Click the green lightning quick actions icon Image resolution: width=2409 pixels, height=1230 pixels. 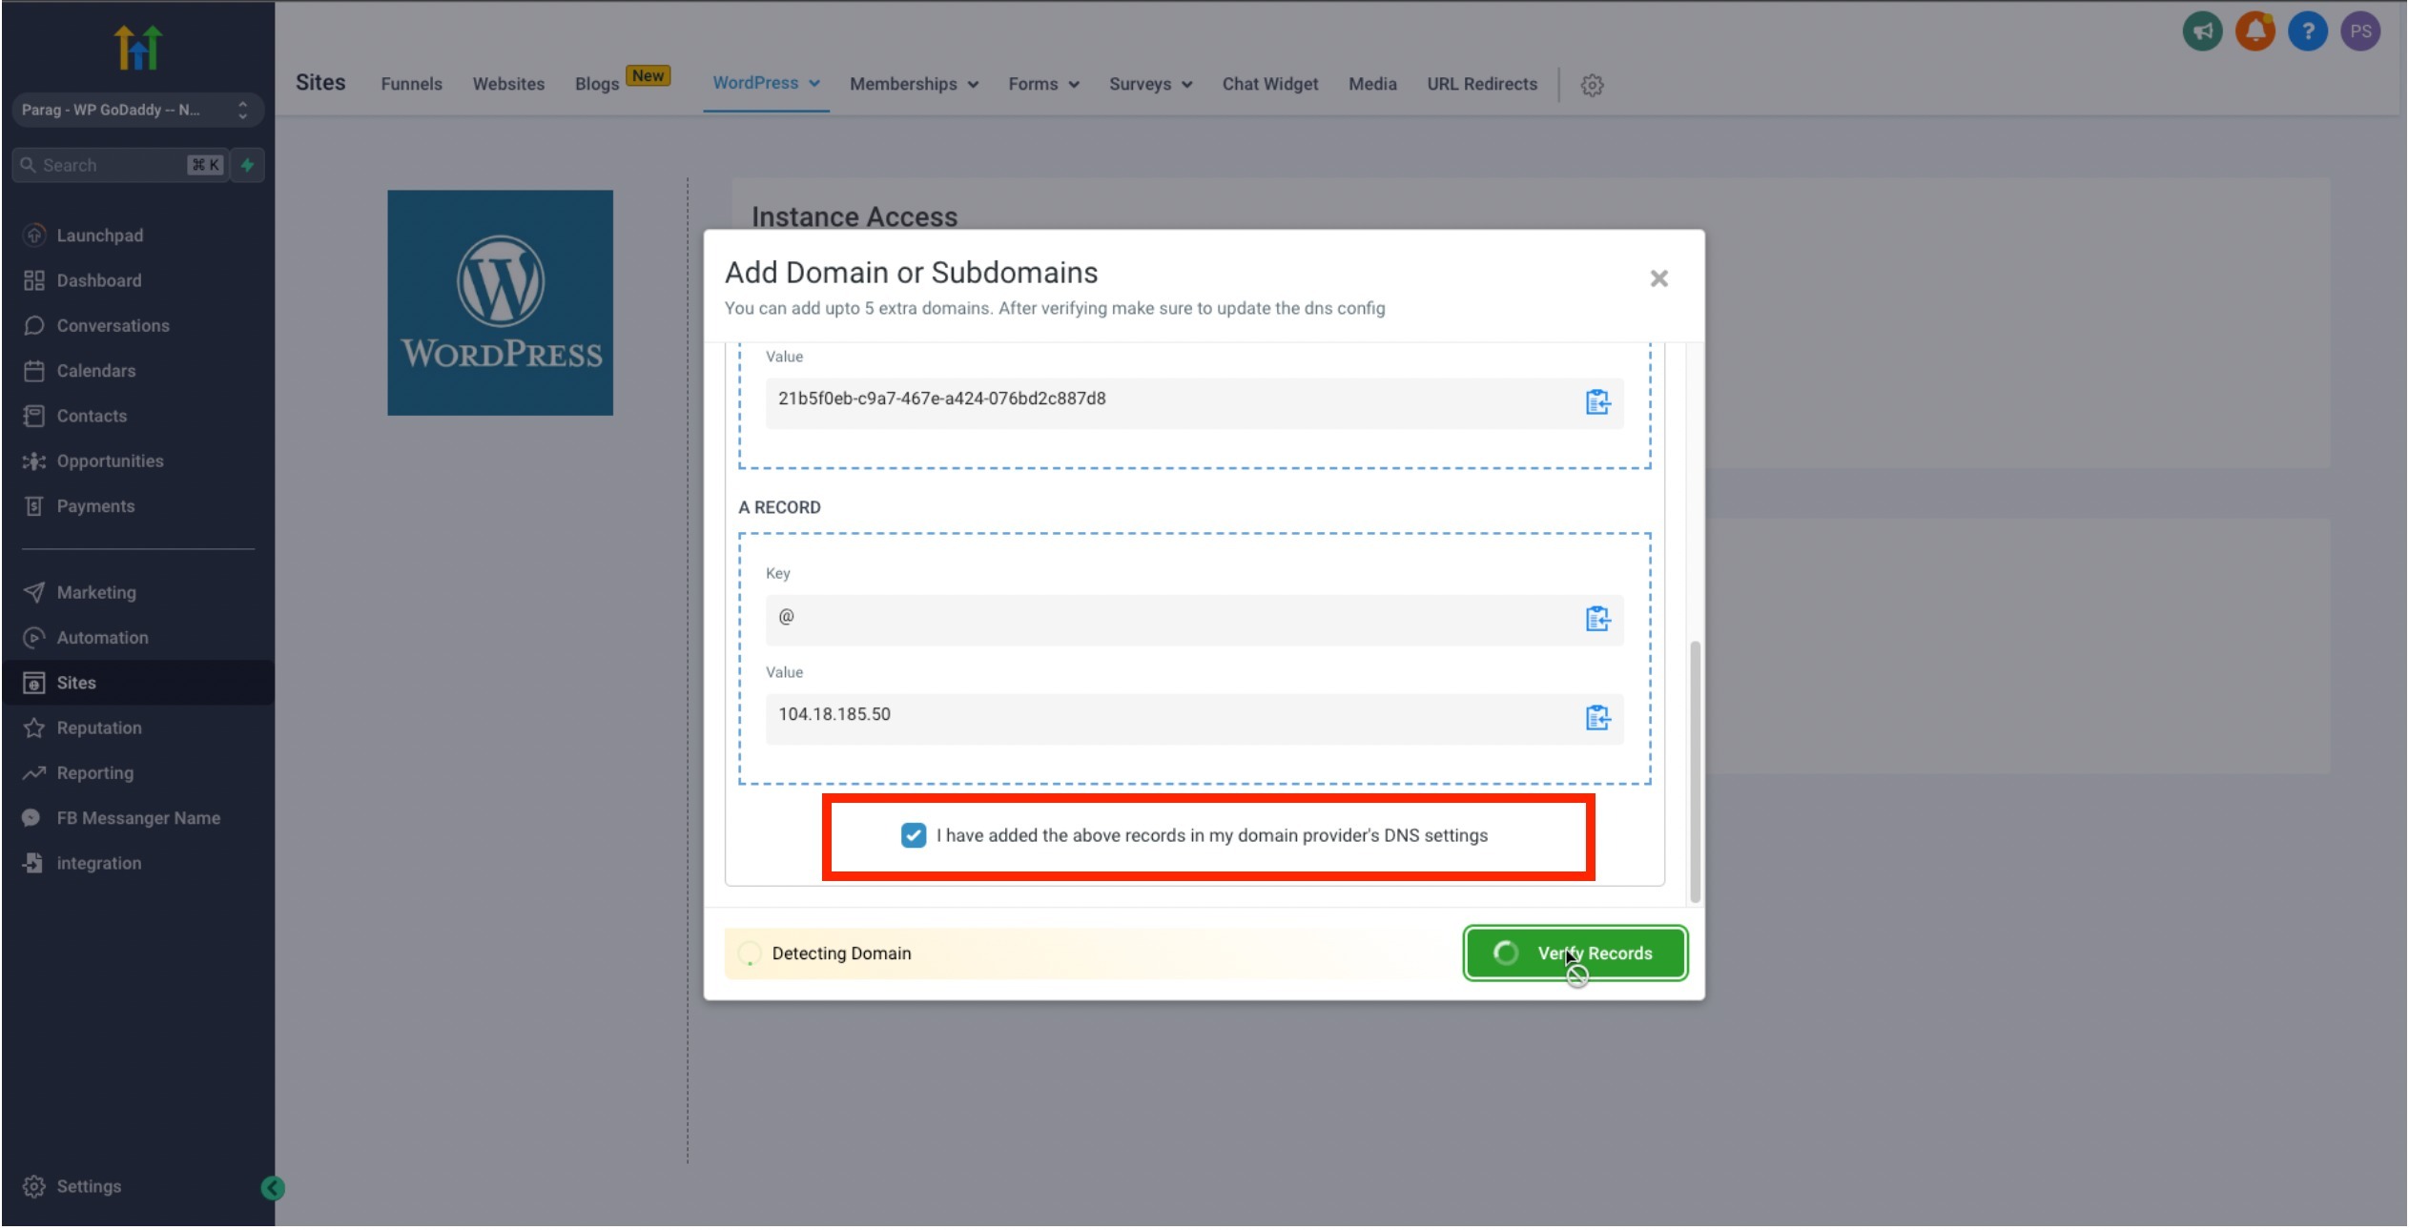tap(247, 165)
